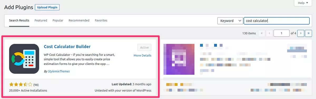
Task: Jump to the last results page
Action: point(308,33)
